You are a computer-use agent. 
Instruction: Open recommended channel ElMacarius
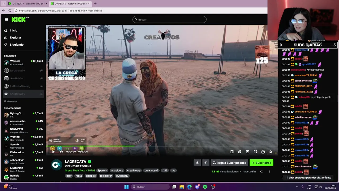(23, 154)
